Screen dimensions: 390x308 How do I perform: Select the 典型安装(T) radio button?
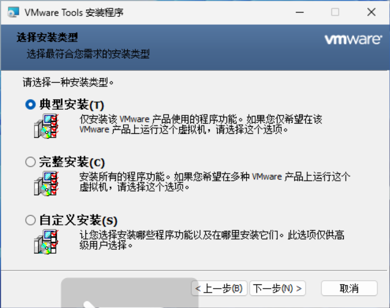30,104
